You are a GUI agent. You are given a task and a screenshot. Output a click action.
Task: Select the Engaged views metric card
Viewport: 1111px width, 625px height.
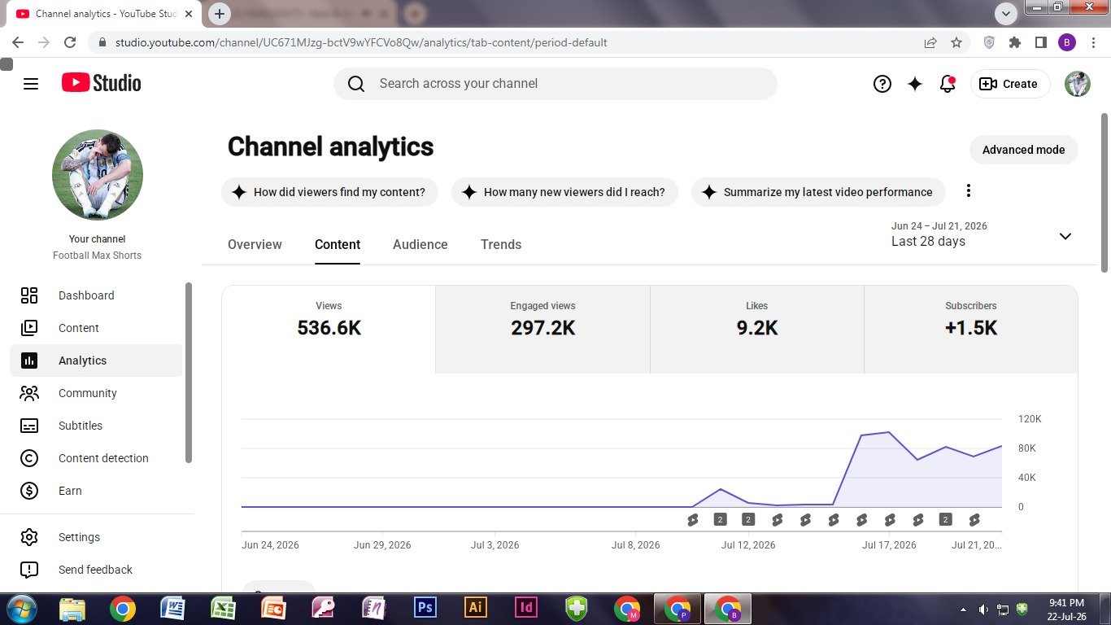[x=542, y=330]
